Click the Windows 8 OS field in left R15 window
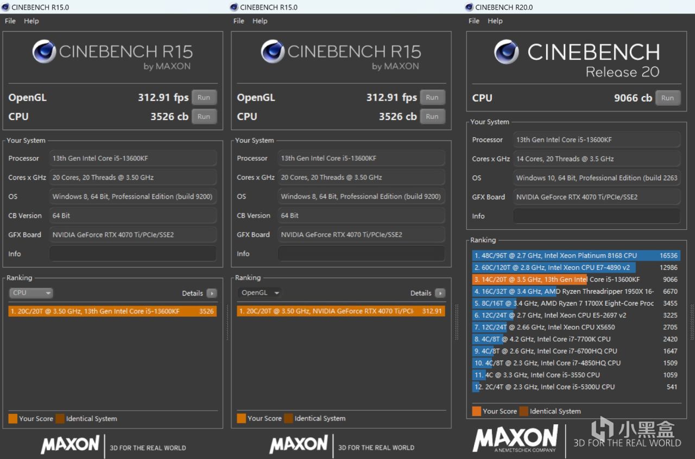This screenshot has width=695, height=459. [x=133, y=196]
